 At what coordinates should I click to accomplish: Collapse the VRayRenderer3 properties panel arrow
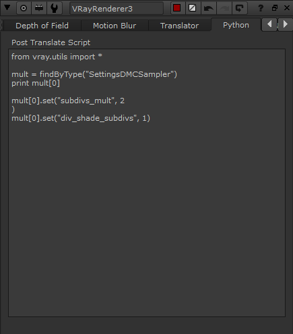point(7,8)
